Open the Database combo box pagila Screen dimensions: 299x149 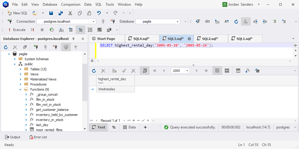coord(158,21)
